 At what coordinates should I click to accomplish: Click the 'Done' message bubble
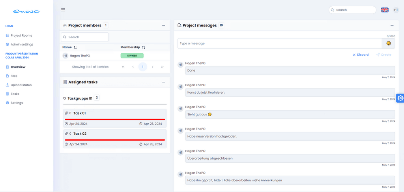(290, 70)
